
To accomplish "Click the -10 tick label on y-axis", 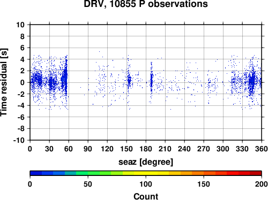I will click(x=19, y=140).
